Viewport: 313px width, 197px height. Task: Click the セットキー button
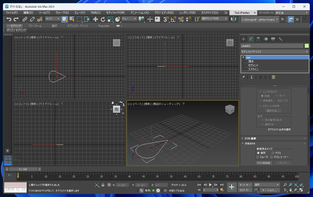tap(245, 190)
